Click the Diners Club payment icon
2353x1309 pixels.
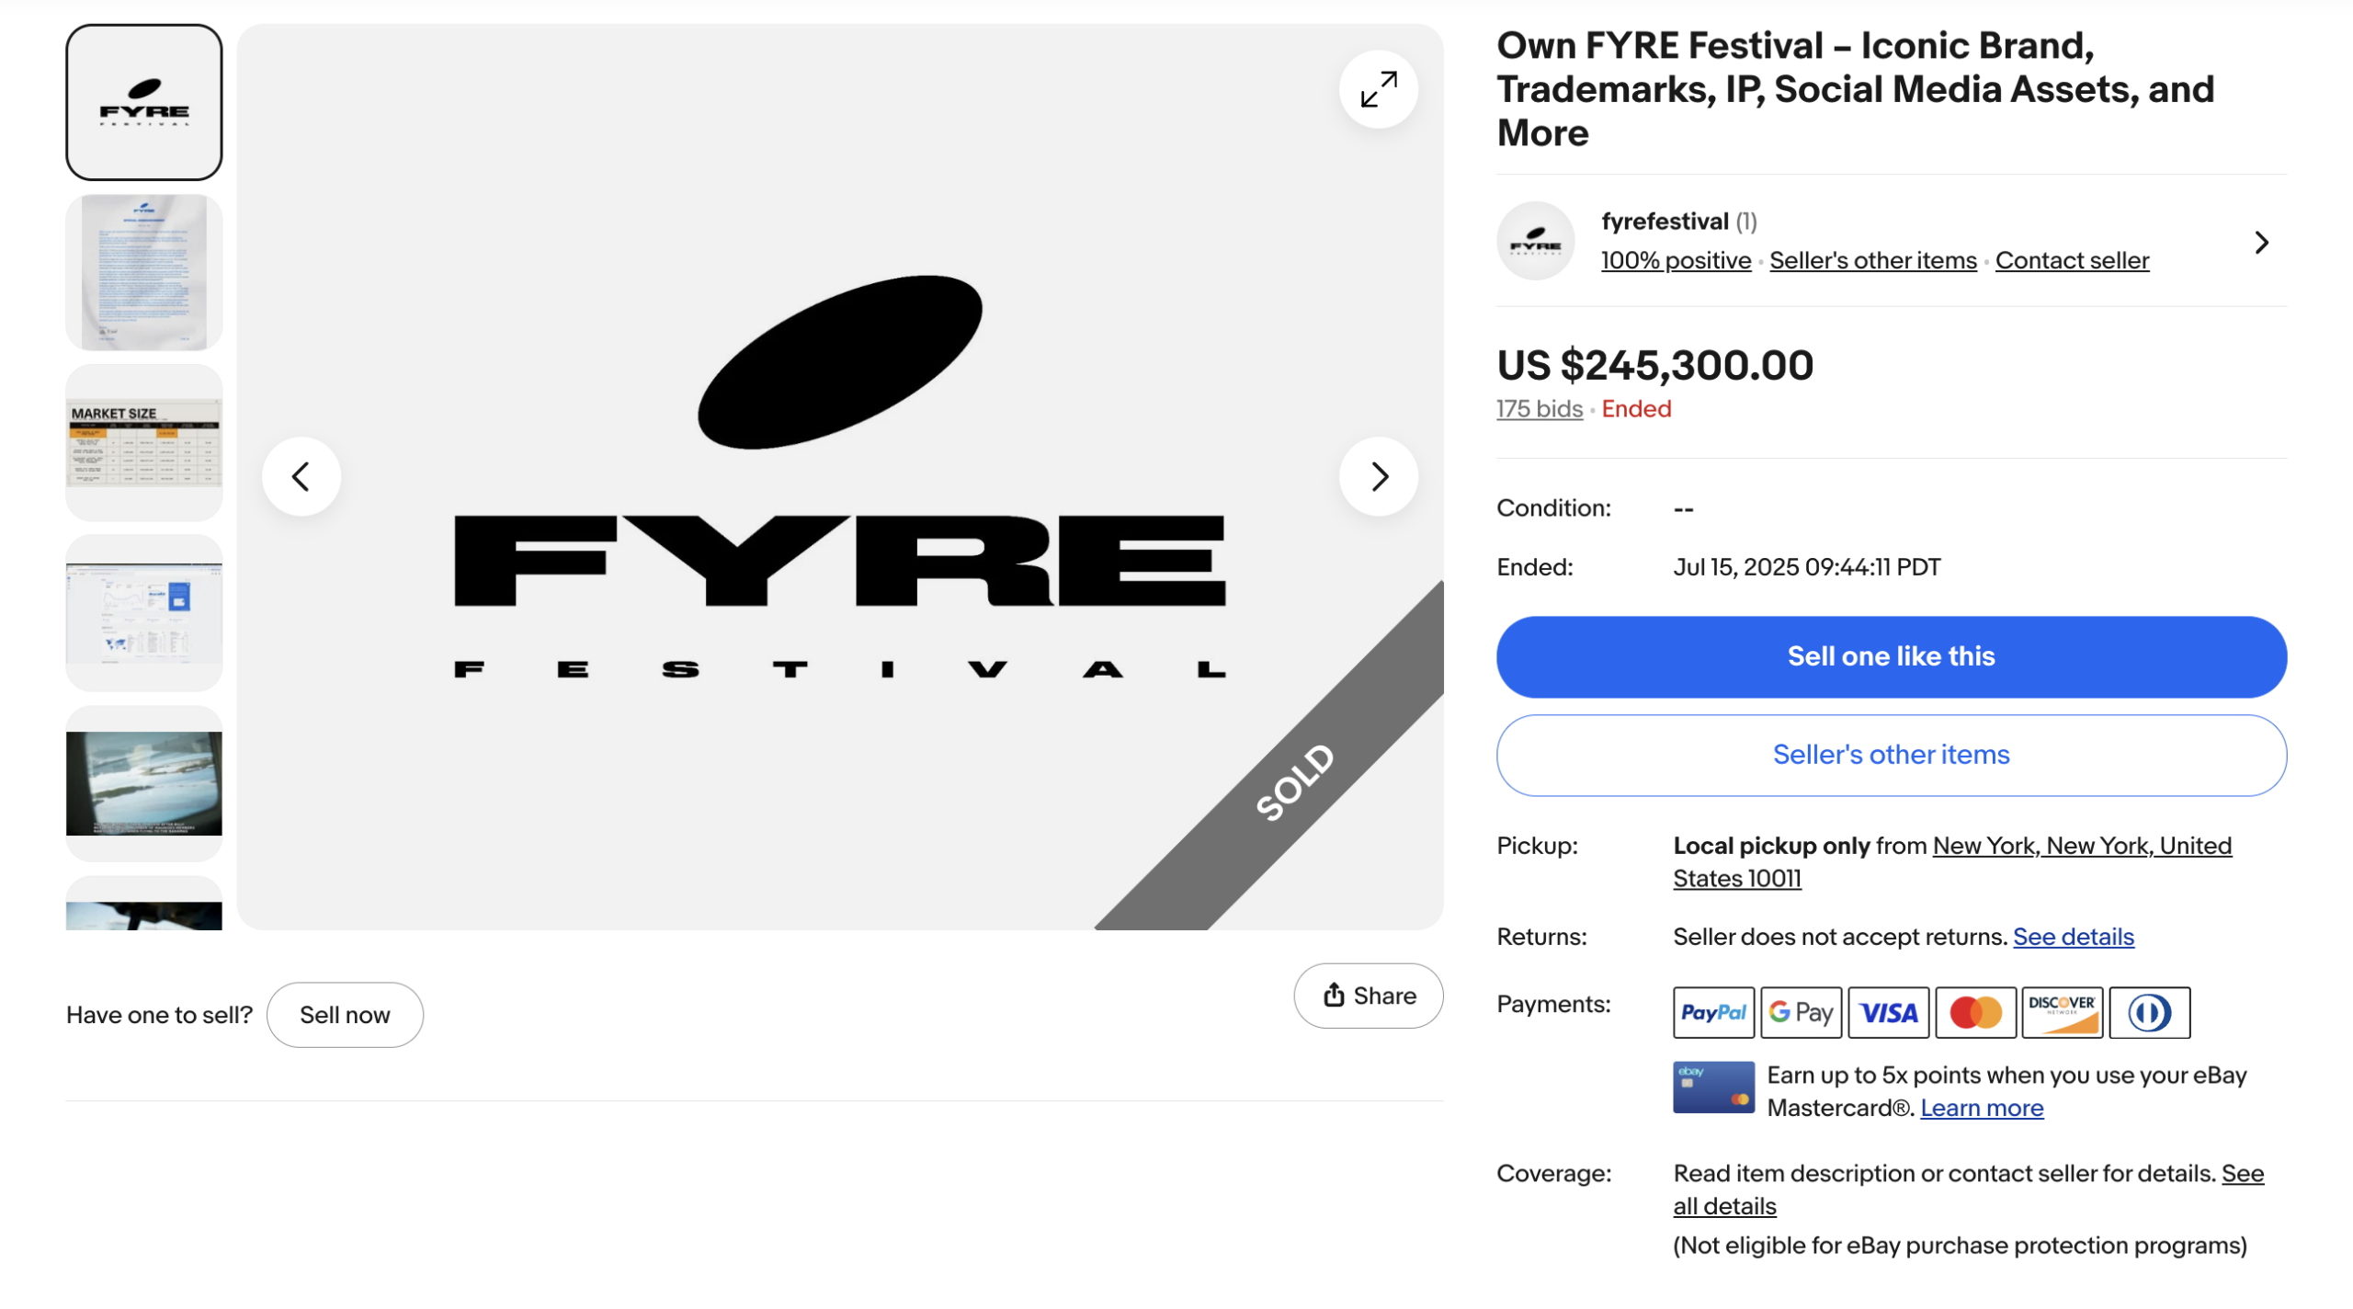[2153, 1012]
